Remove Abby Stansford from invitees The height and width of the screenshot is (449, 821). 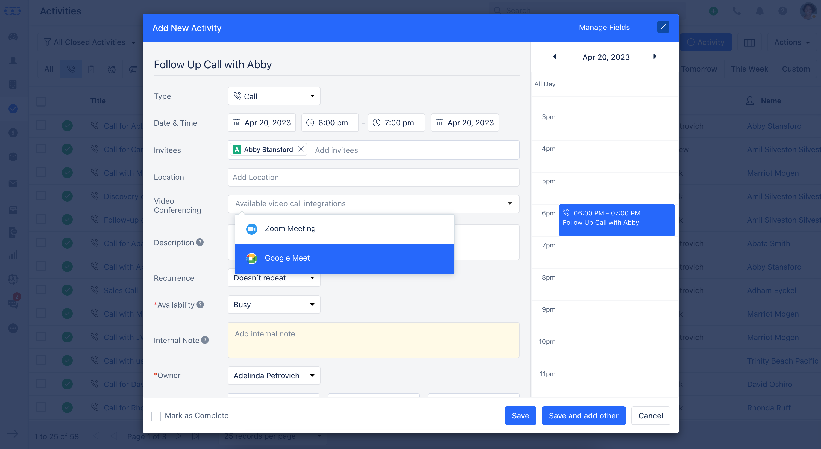pyautogui.click(x=301, y=149)
